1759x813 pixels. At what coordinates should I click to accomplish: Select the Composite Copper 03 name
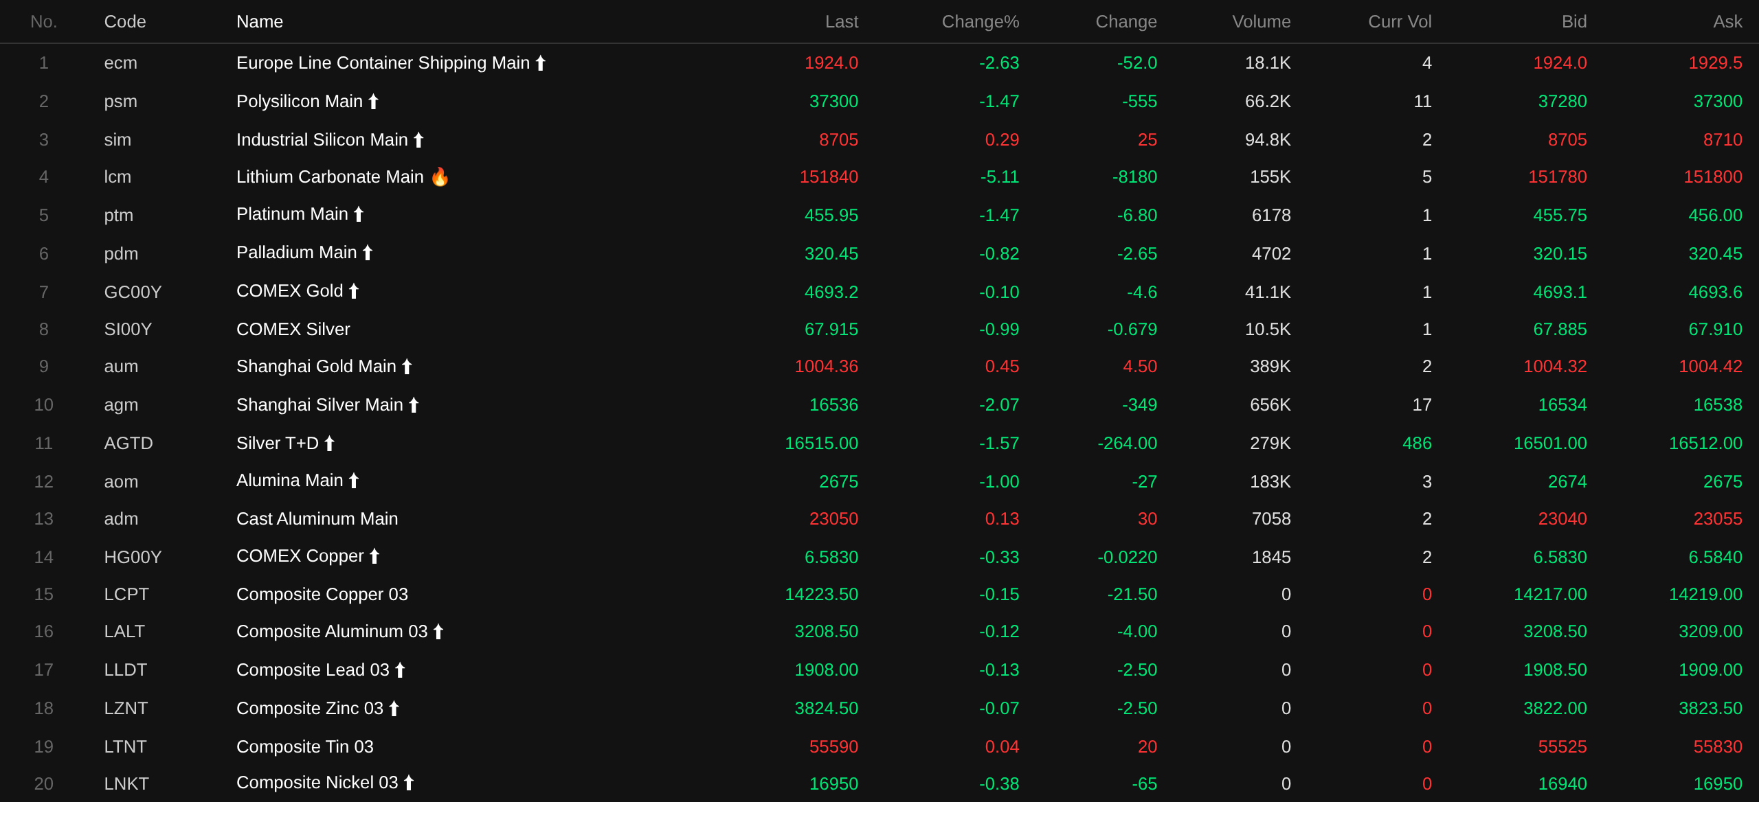click(x=322, y=595)
